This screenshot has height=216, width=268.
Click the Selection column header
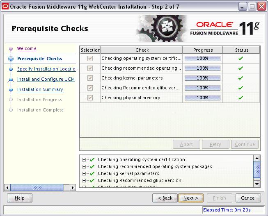point(90,50)
